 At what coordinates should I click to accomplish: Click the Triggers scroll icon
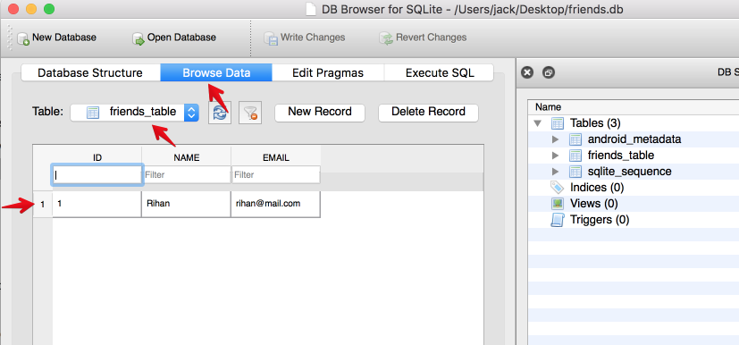558,220
